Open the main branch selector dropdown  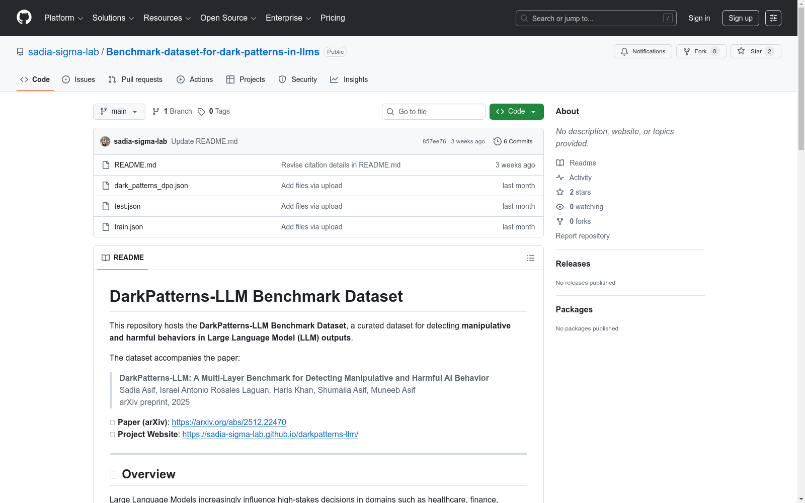pyautogui.click(x=119, y=112)
